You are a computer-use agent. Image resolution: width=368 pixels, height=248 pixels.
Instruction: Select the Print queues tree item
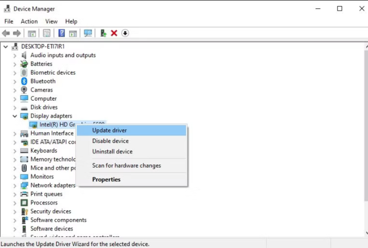pyautogui.click(x=46, y=194)
